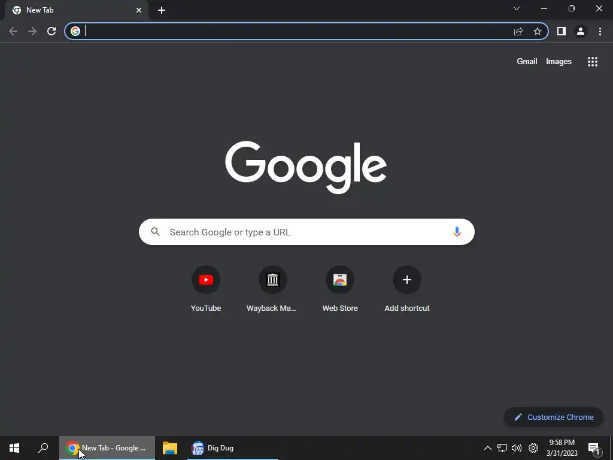The width and height of the screenshot is (613, 460).
Task: Click Customize Chrome button
Action: 554,417
